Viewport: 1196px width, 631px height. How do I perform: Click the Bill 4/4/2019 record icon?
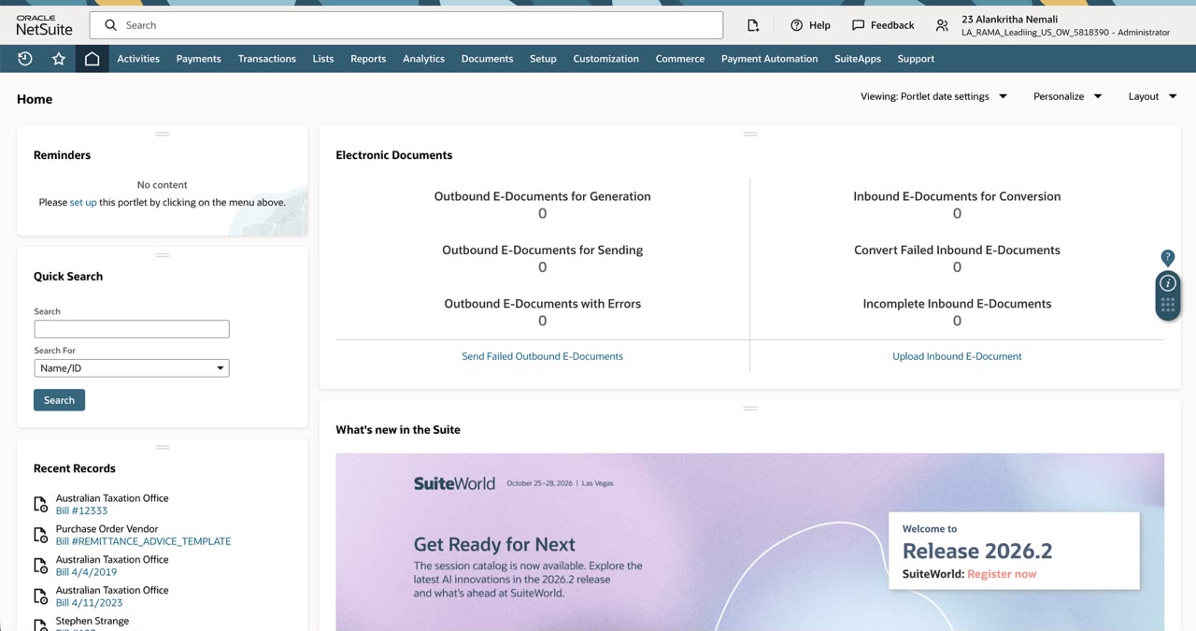click(x=40, y=566)
